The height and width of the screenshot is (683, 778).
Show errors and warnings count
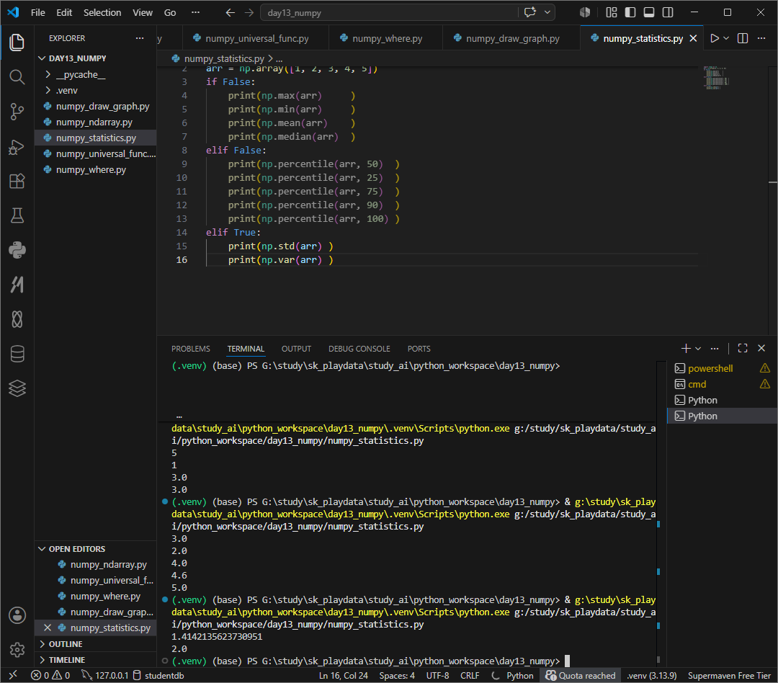point(50,676)
